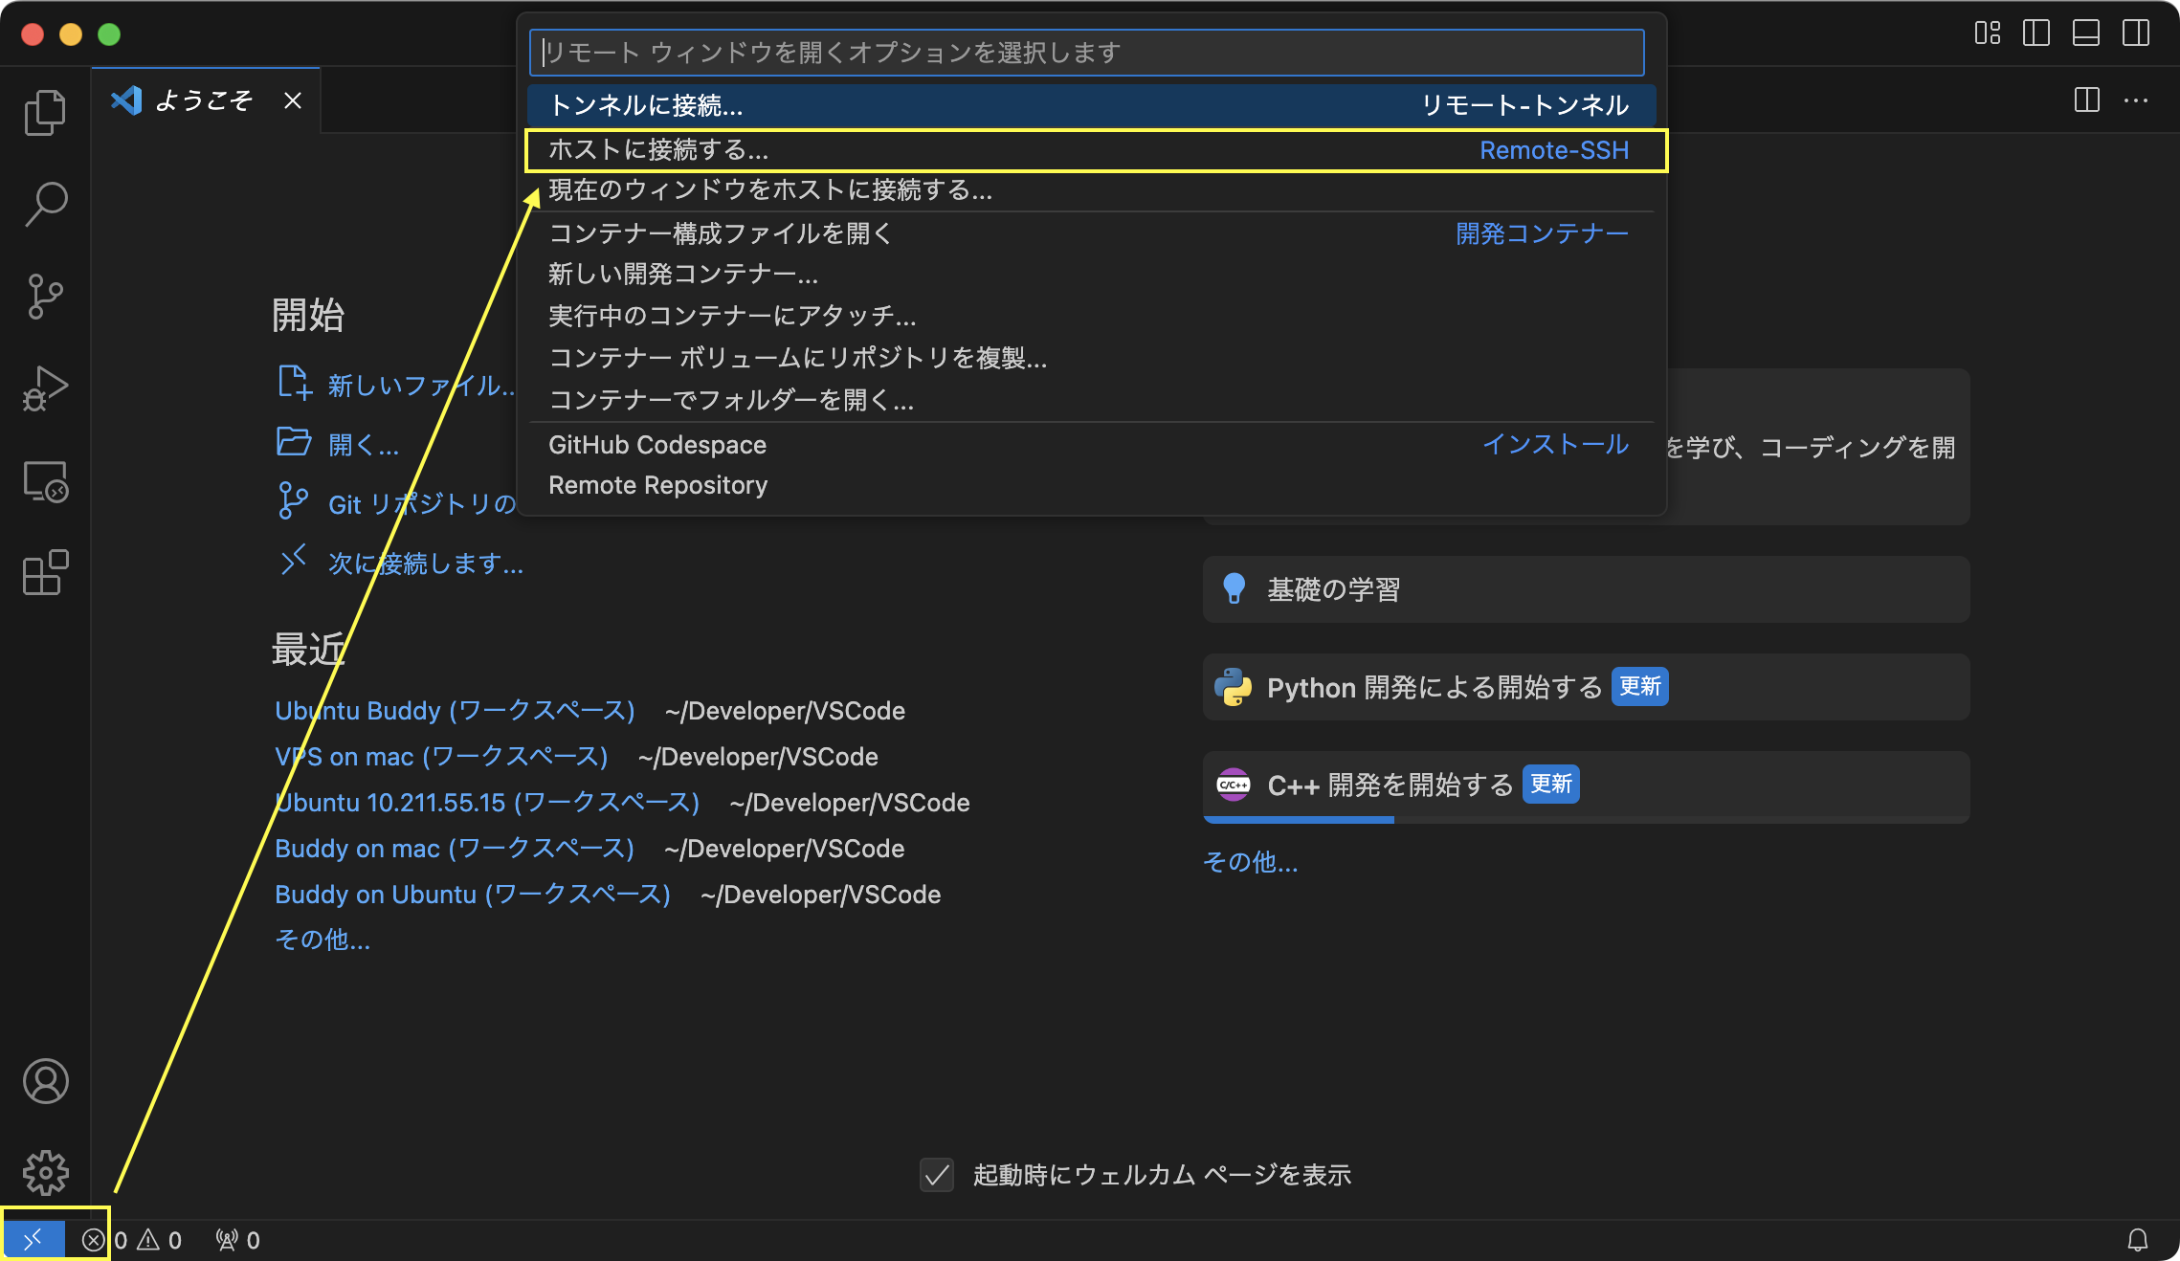This screenshot has width=2180, height=1261.
Task: Click the remote options input field
Action: pos(1087,53)
